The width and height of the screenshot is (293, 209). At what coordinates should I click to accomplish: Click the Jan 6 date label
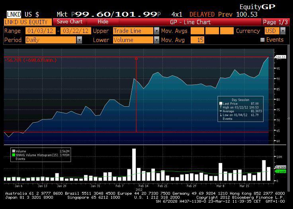[x=18, y=186]
